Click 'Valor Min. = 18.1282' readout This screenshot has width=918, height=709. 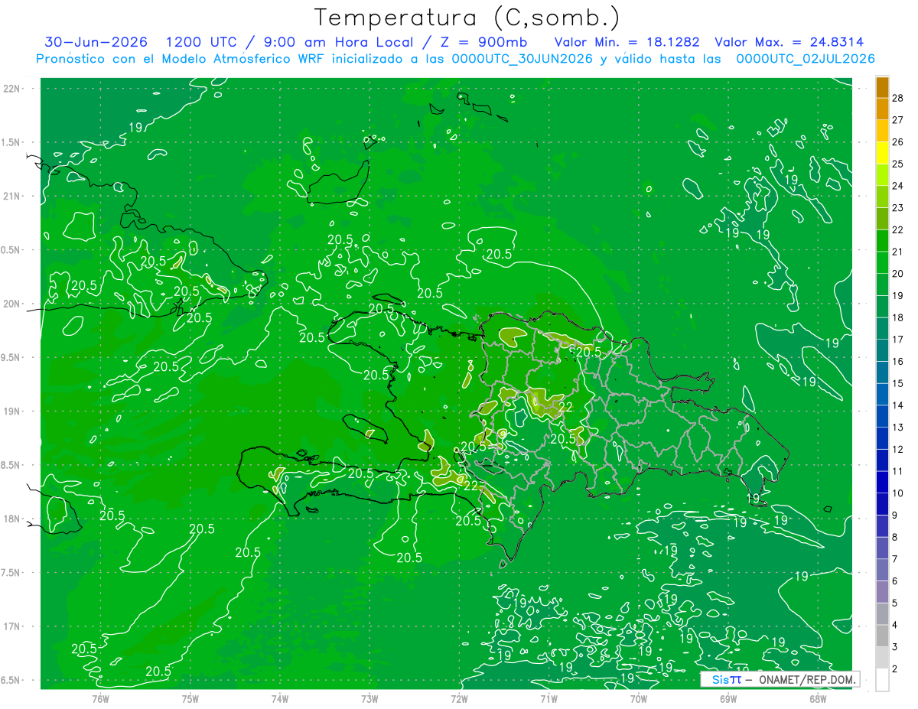pos(627,42)
